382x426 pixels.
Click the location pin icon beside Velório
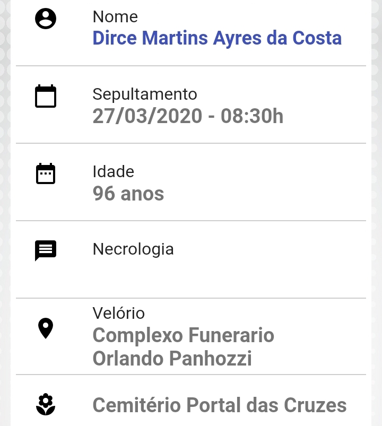[46, 328]
